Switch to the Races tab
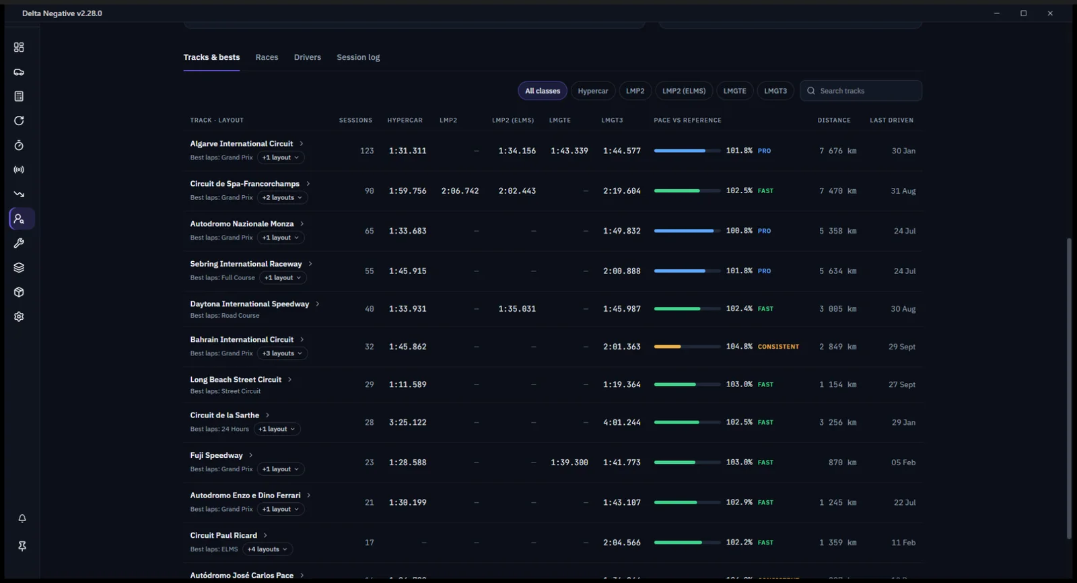 (267, 57)
